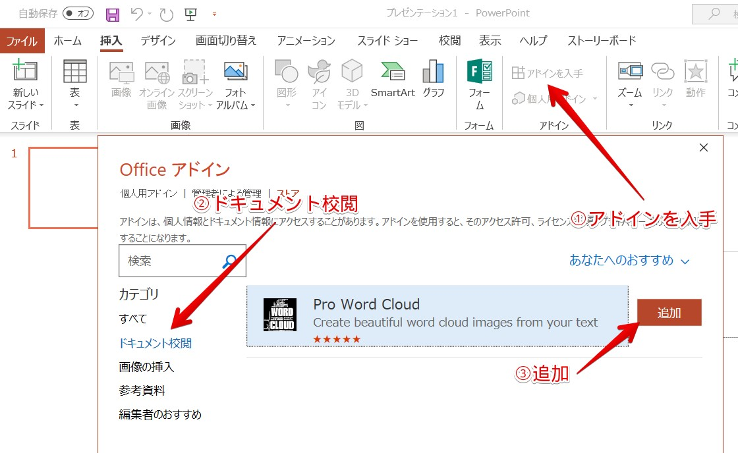Switch to the ホーム tab

[x=67, y=41]
